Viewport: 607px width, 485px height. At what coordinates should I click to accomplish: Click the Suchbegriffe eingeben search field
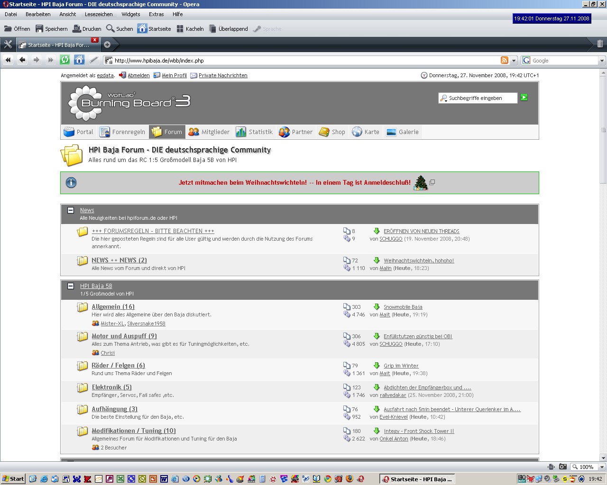(x=478, y=98)
